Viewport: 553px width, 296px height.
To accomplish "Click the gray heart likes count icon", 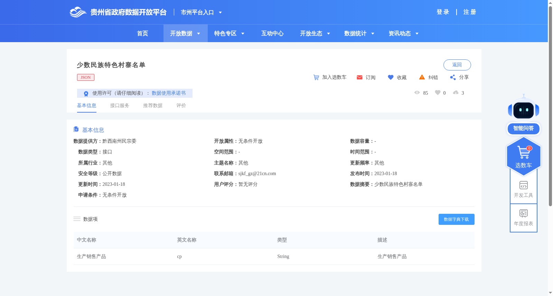I will point(438,93).
